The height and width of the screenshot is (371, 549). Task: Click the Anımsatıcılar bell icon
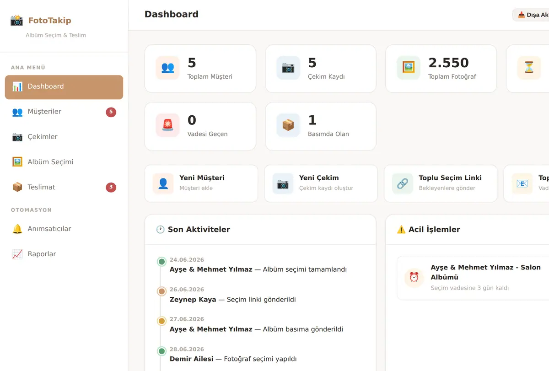pos(17,229)
